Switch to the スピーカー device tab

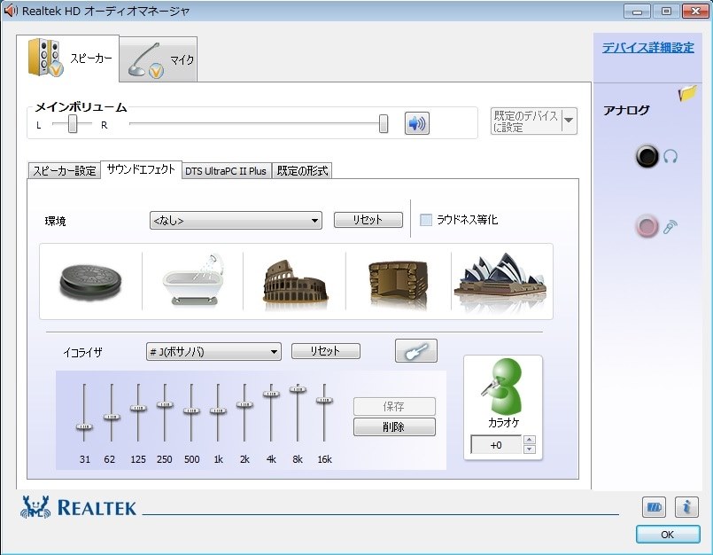click(x=67, y=59)
